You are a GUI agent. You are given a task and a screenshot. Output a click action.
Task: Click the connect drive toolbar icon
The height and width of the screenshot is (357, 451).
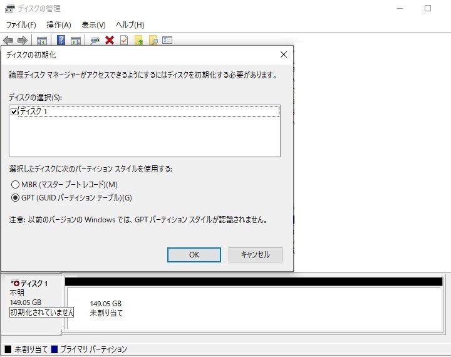[x=95, y=41]
